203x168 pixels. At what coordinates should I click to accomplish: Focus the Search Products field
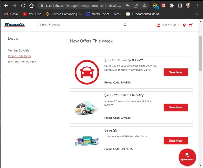[82, 25]
